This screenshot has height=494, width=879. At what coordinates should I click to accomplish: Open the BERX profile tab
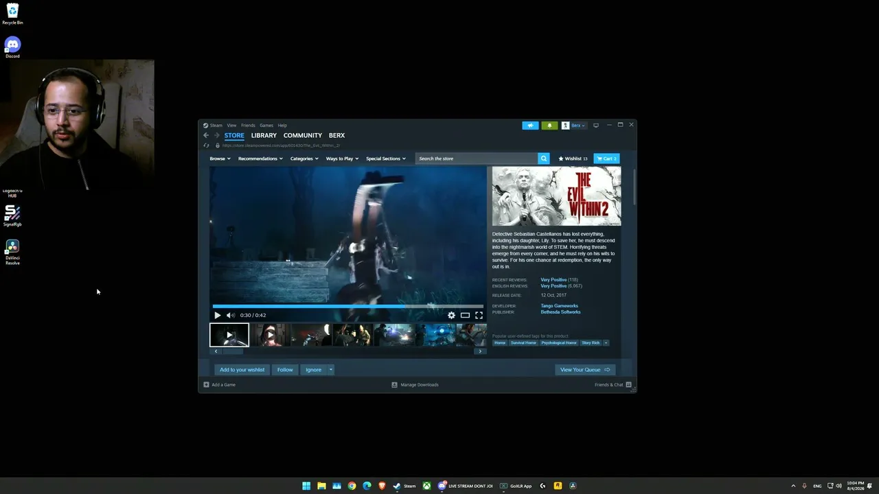(x=336, y=135)
